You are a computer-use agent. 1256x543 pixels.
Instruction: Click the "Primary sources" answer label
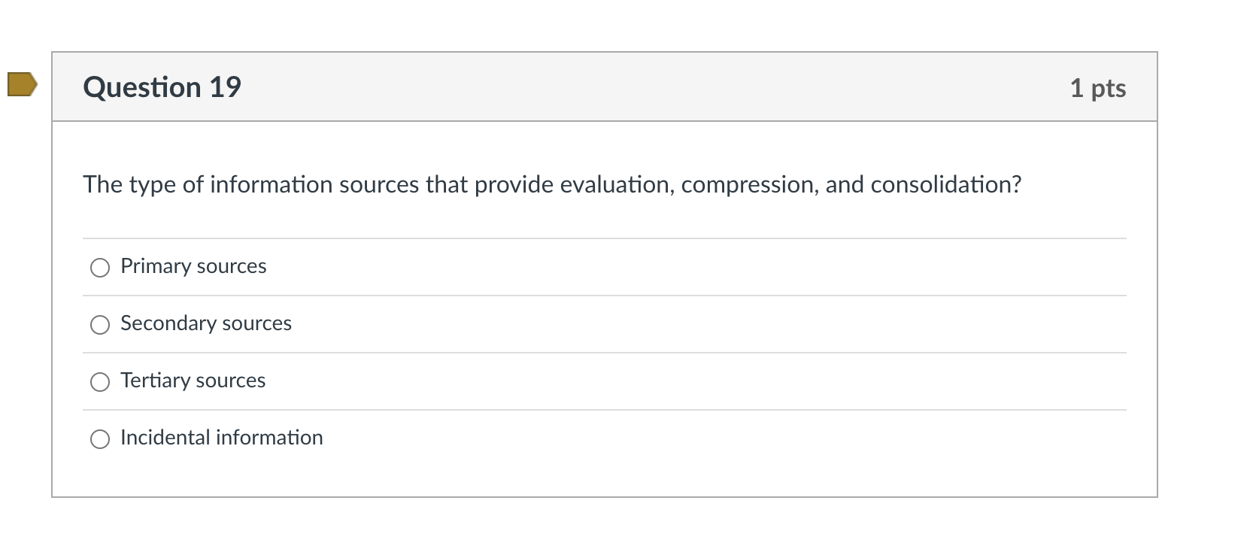point(193,266)
